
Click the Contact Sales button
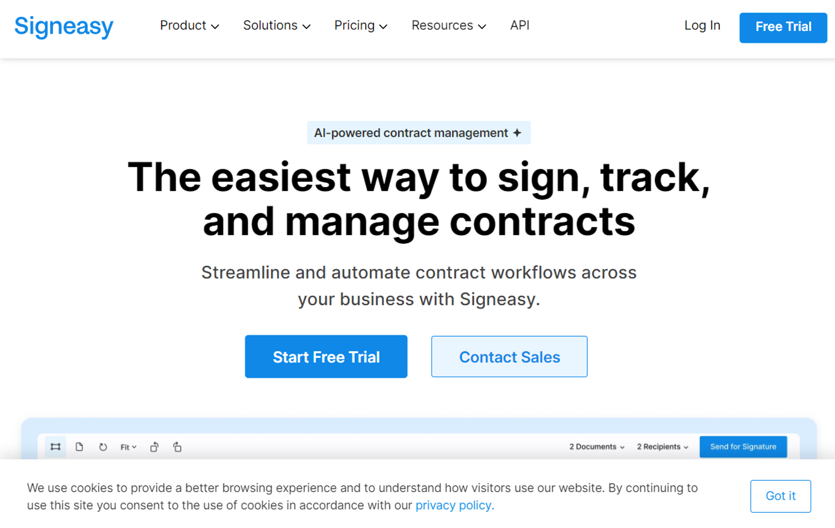(x=510, y=356)
